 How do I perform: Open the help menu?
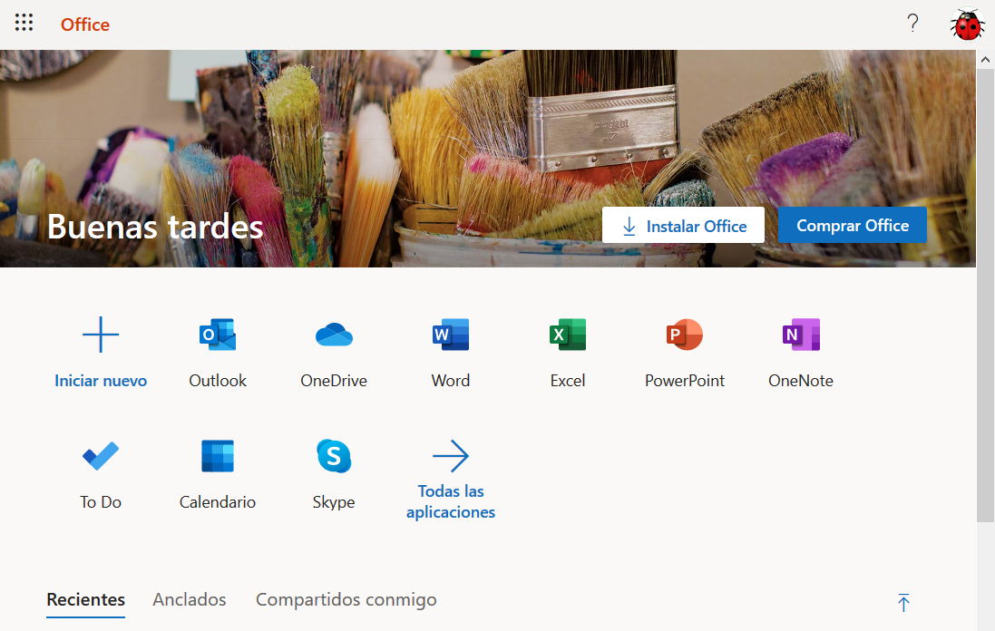click(x=912, y=23)
